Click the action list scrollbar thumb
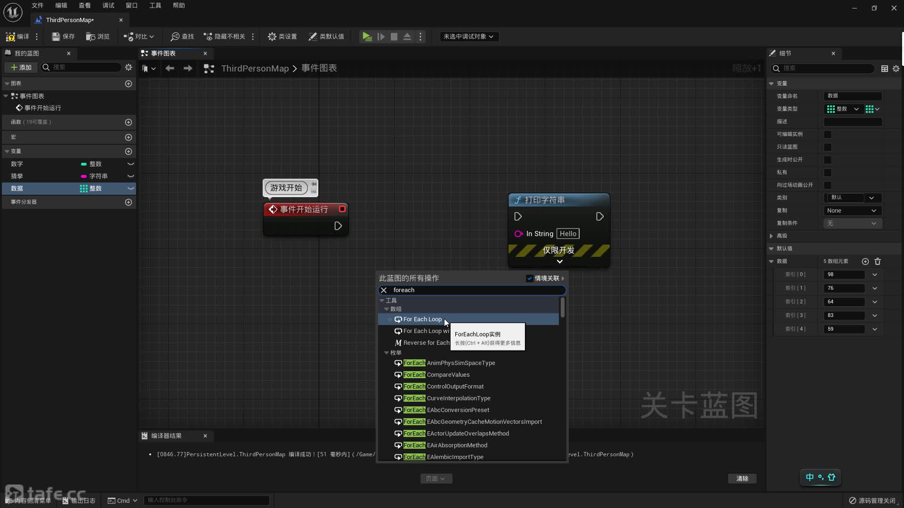This screenshot has height=508, width=904. coord(562,308)
